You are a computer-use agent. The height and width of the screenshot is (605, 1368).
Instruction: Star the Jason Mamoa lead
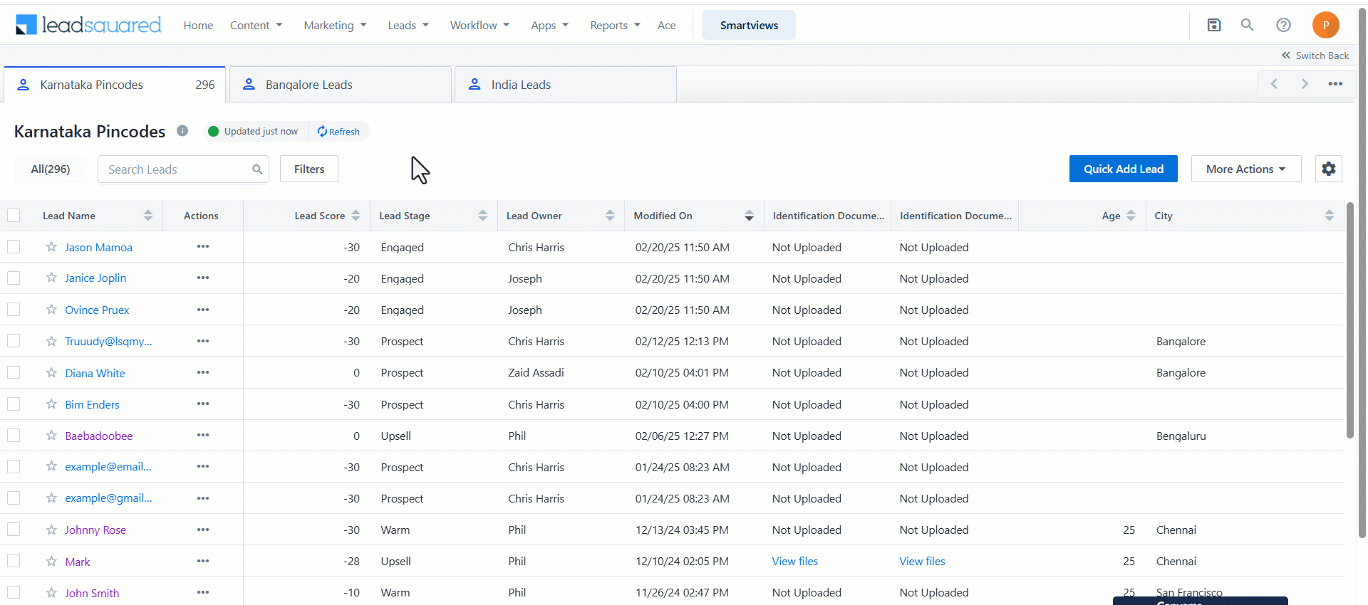point(51,246)
